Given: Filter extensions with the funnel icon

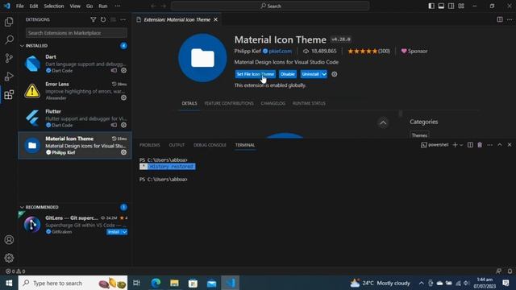Looking at the screenshot, I should pos(94,19).
